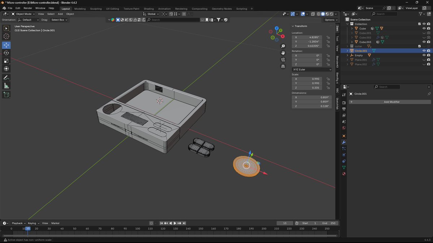The height and width of the screenshot is (243, 433).
Task: Select the Scale tool
Action: [6, 61]
